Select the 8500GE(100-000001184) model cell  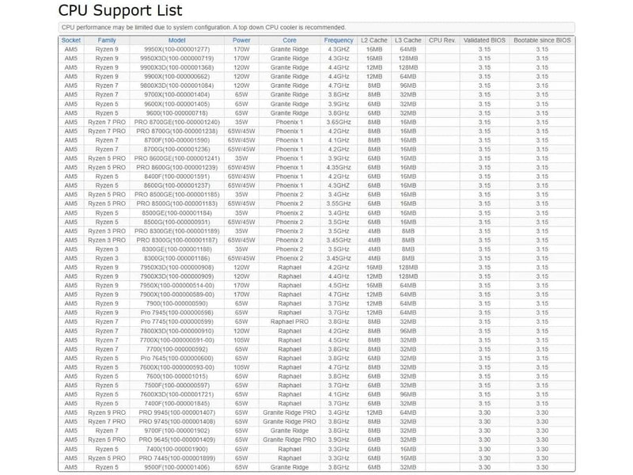pyautogui.click(x=176, y=213)
